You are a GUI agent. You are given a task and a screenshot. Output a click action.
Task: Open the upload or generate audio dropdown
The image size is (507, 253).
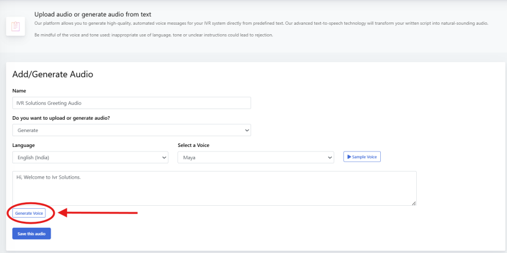tap(131, 130)
